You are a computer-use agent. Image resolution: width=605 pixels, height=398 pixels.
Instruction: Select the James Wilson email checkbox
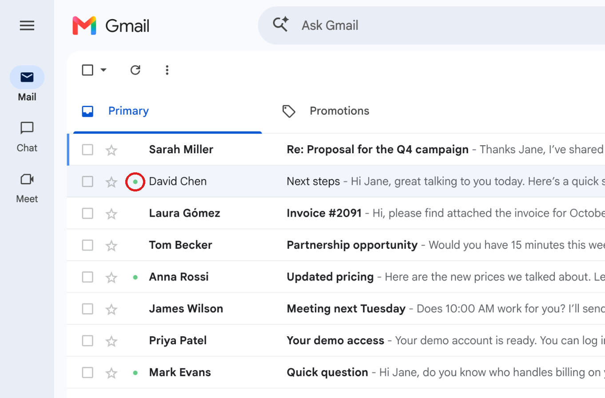(x=88, y=309)
